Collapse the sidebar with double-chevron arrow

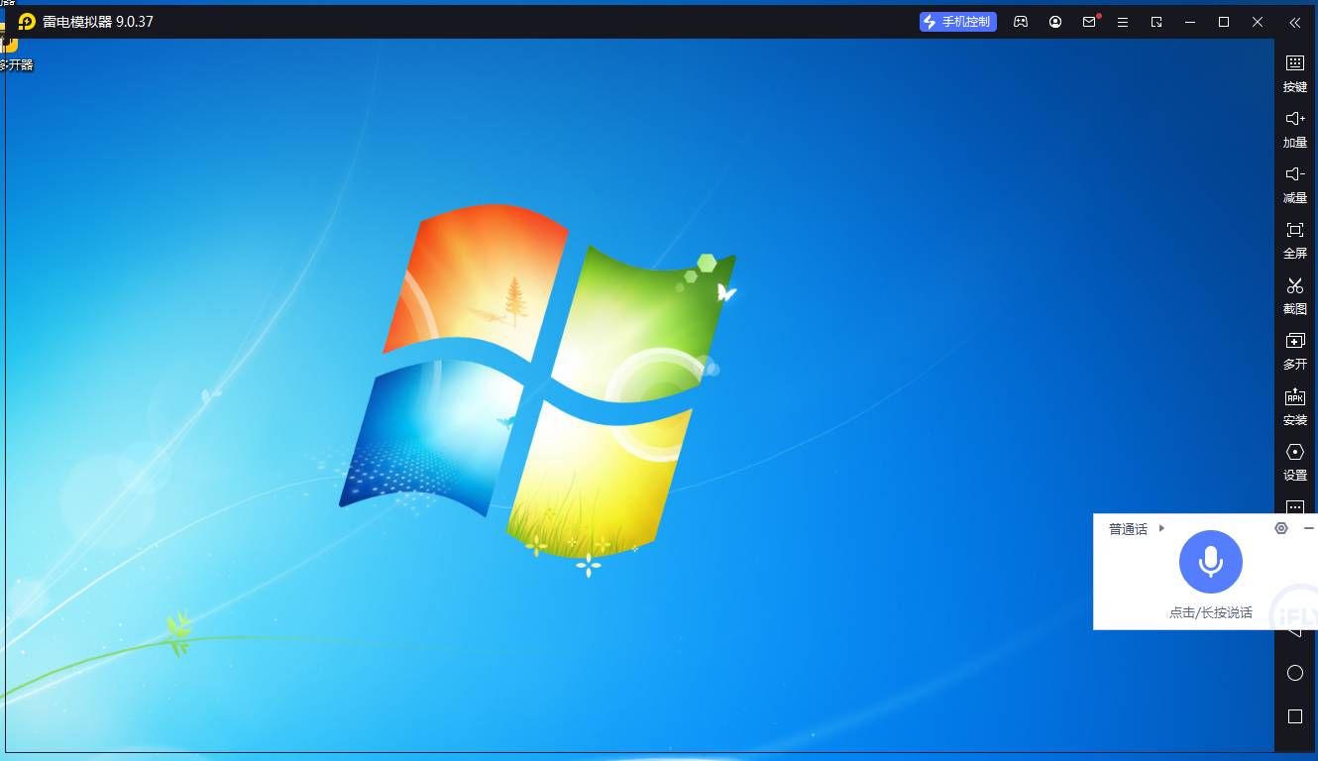[1294, 22]
